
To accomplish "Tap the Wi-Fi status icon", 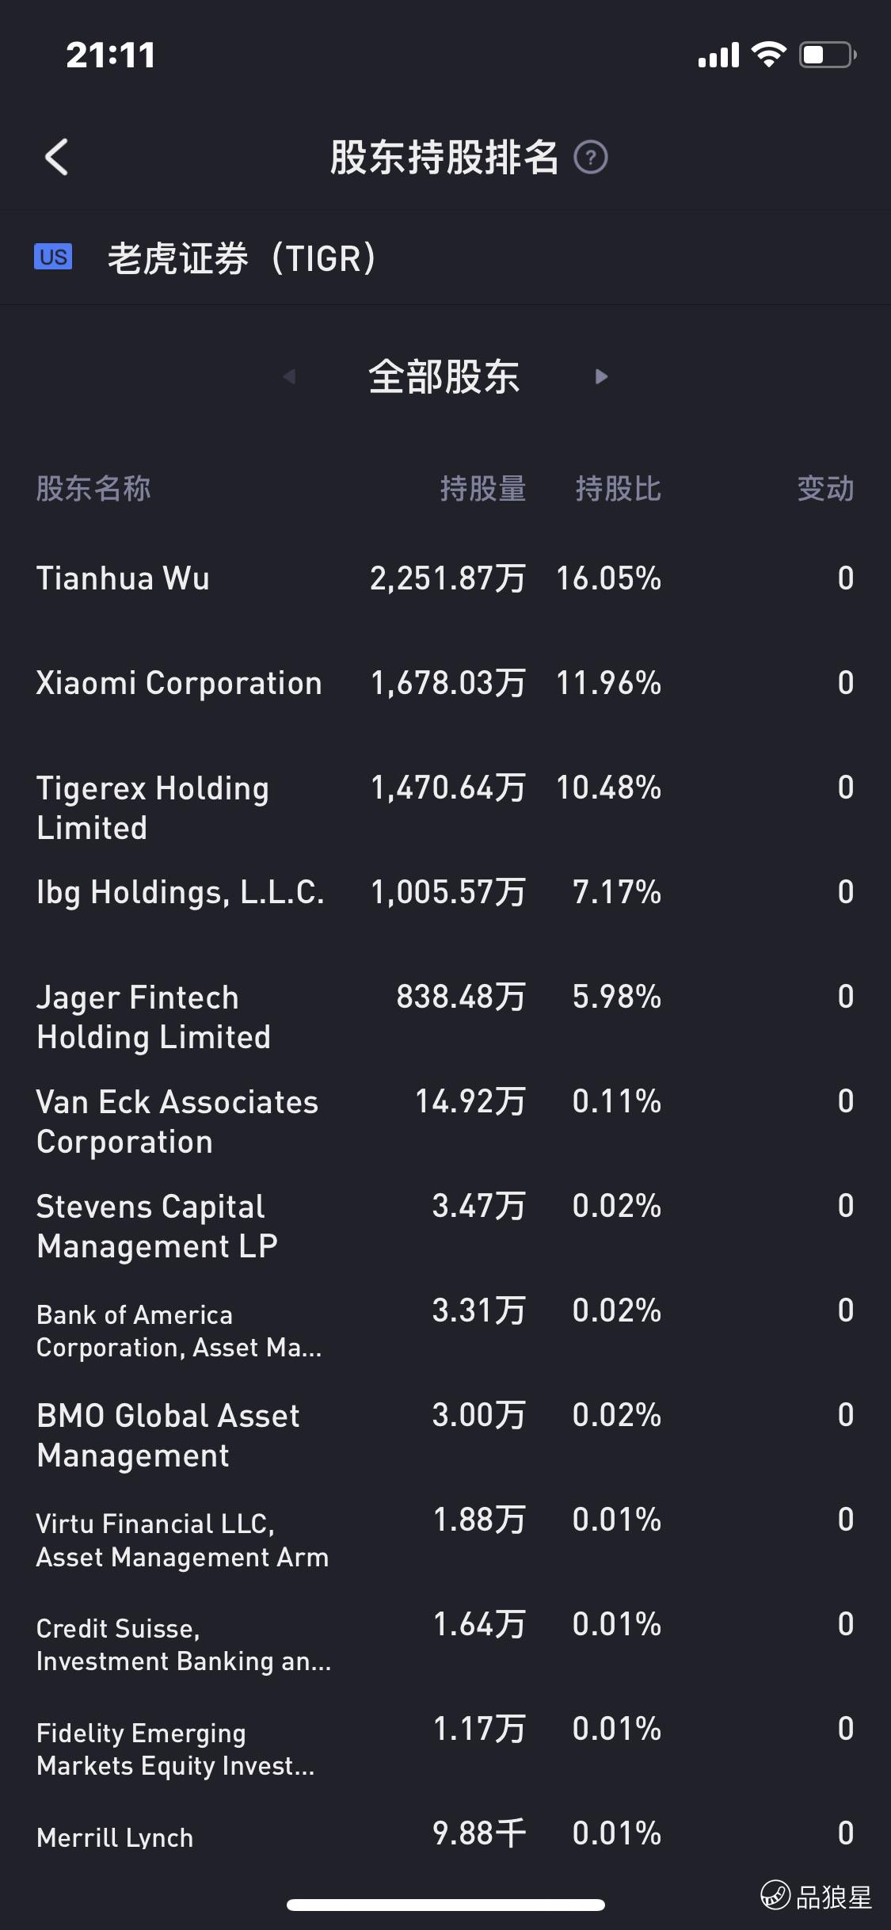I will tap(768, 55).
